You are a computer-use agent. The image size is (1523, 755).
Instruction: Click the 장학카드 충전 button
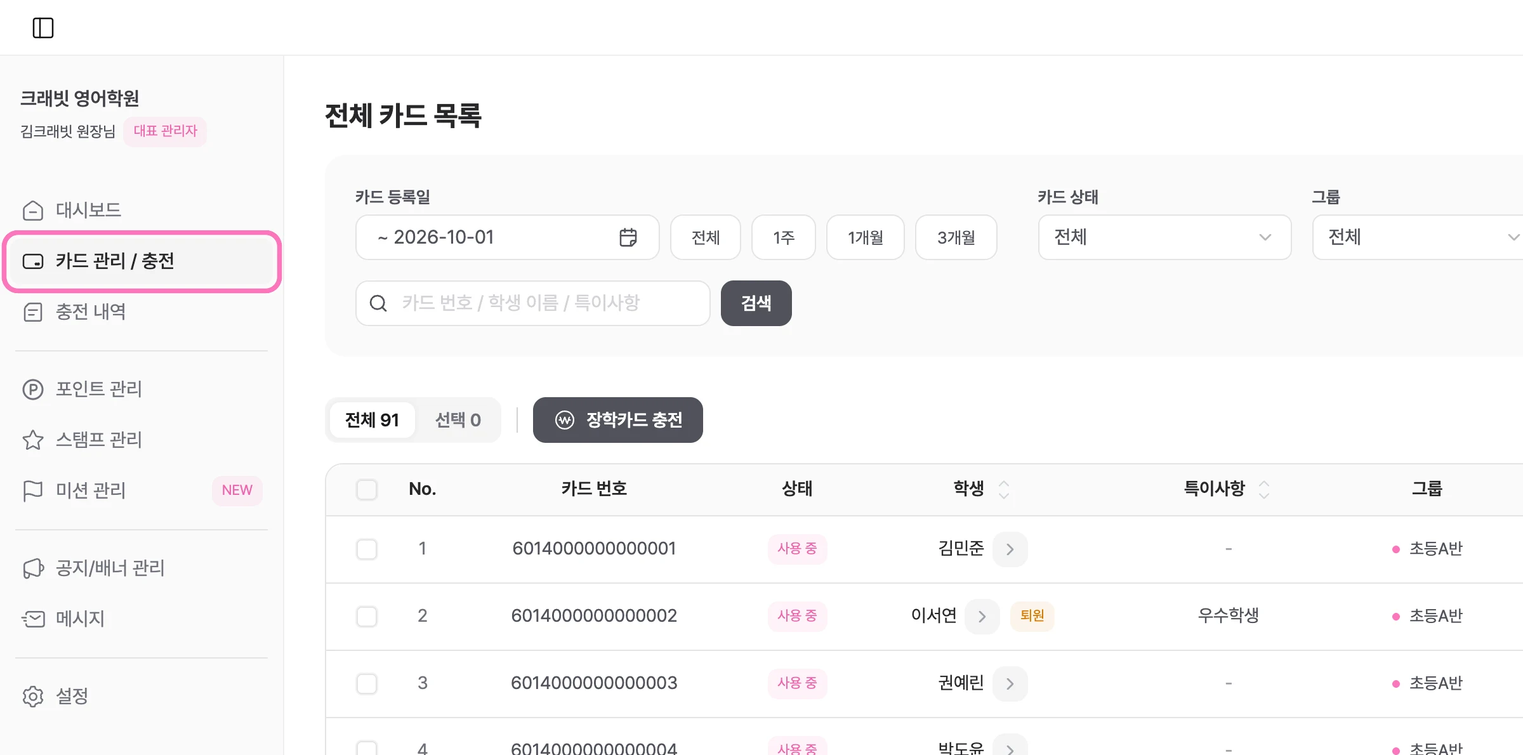tap(617, 420)
